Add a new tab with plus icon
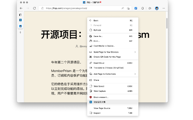This screenshot has width=193, height=120. [21, 32]
